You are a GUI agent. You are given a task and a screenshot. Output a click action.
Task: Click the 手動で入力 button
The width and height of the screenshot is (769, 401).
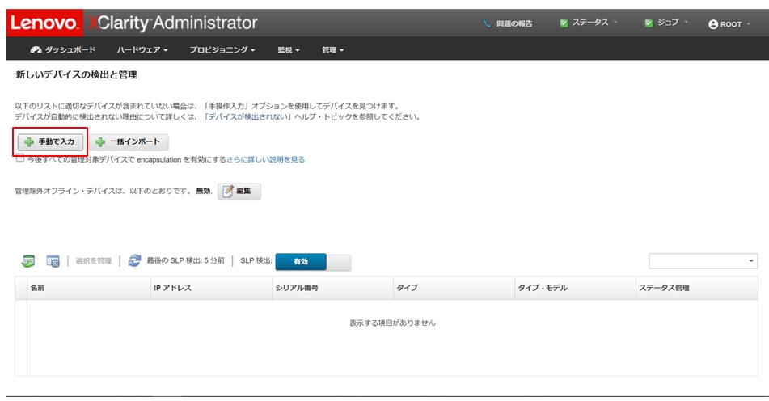point(50,142)
